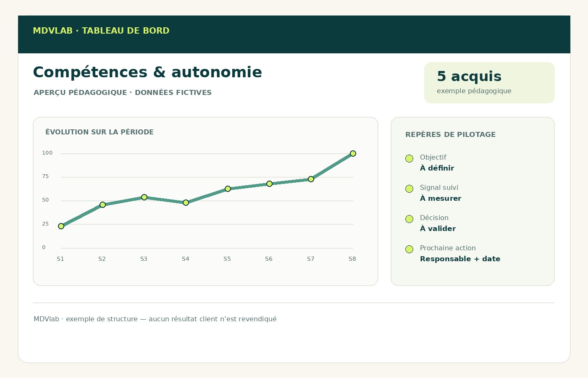The image size is (588, 378).
Task: Click the "S6" x-axis label
Action: 269,259
